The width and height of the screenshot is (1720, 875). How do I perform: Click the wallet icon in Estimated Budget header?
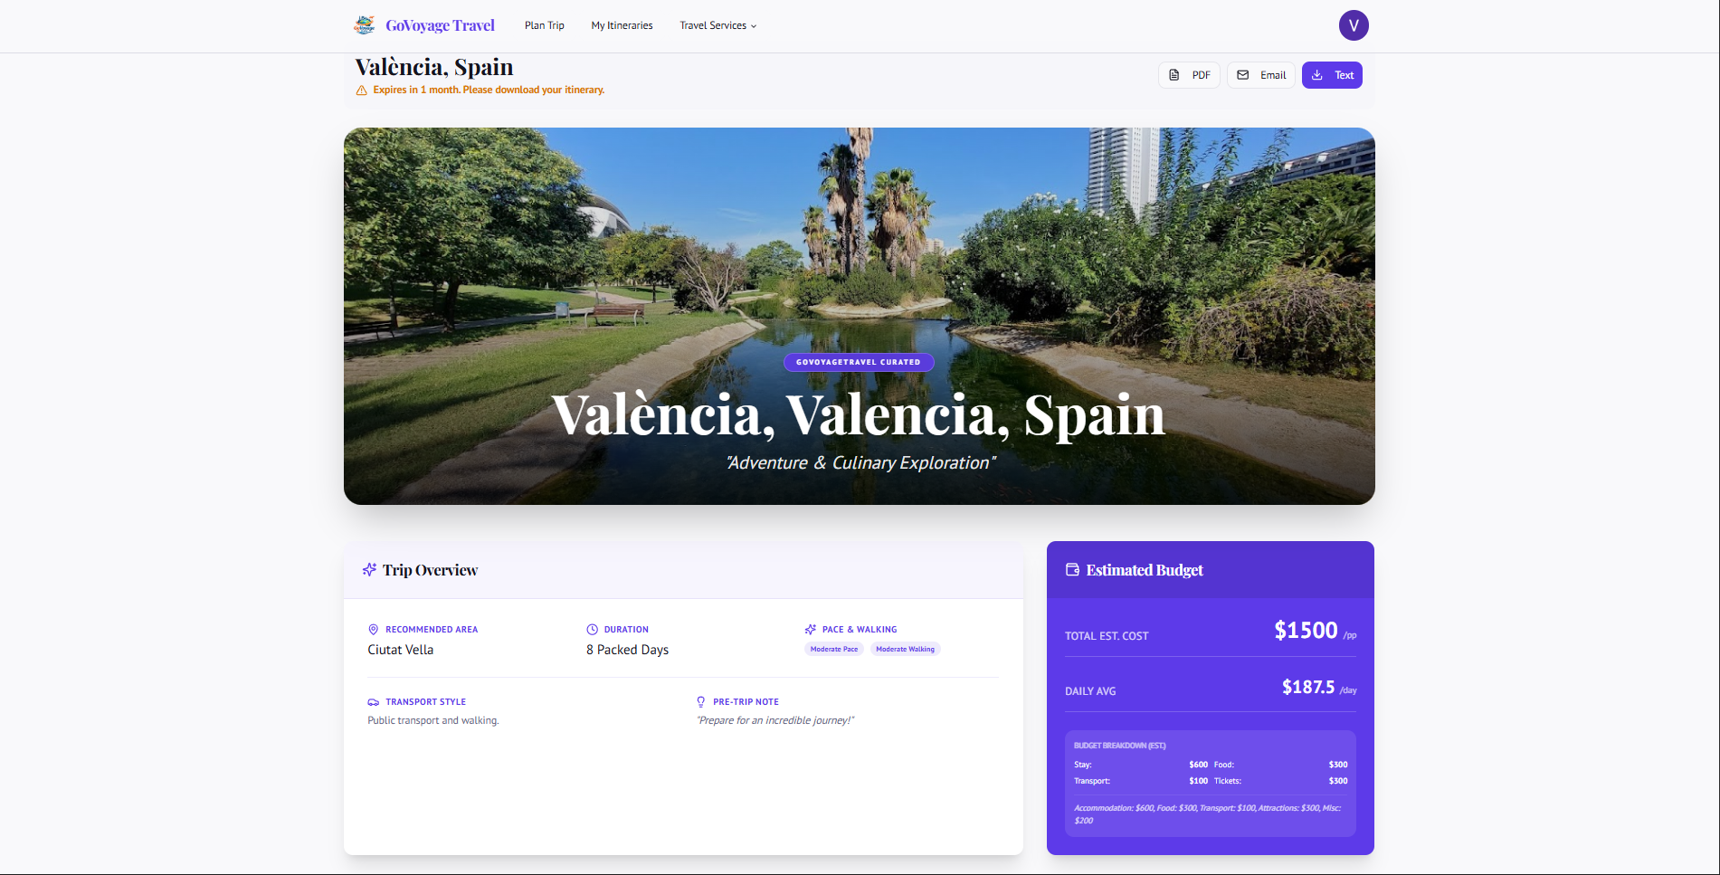(x=1073, y=569)
